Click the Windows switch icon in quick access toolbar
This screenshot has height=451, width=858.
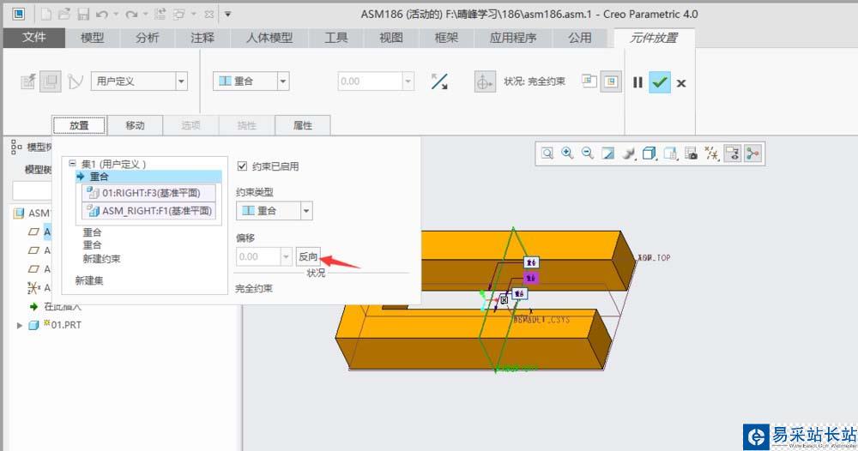click(179, 15)
